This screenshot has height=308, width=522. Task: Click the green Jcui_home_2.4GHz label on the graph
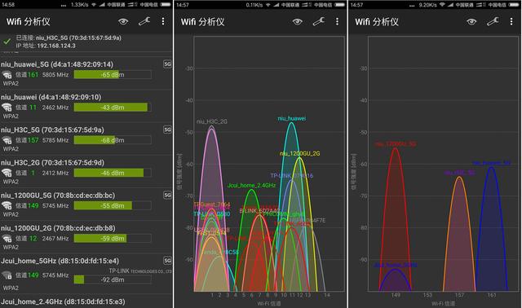coord(251,185)
